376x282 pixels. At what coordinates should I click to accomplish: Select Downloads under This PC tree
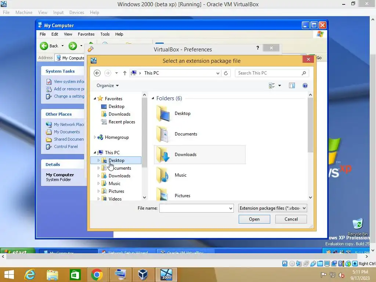[119, 176]
